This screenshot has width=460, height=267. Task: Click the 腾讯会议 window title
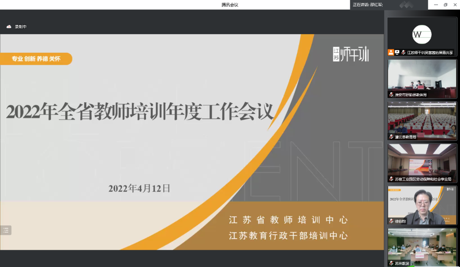[230, 5]
